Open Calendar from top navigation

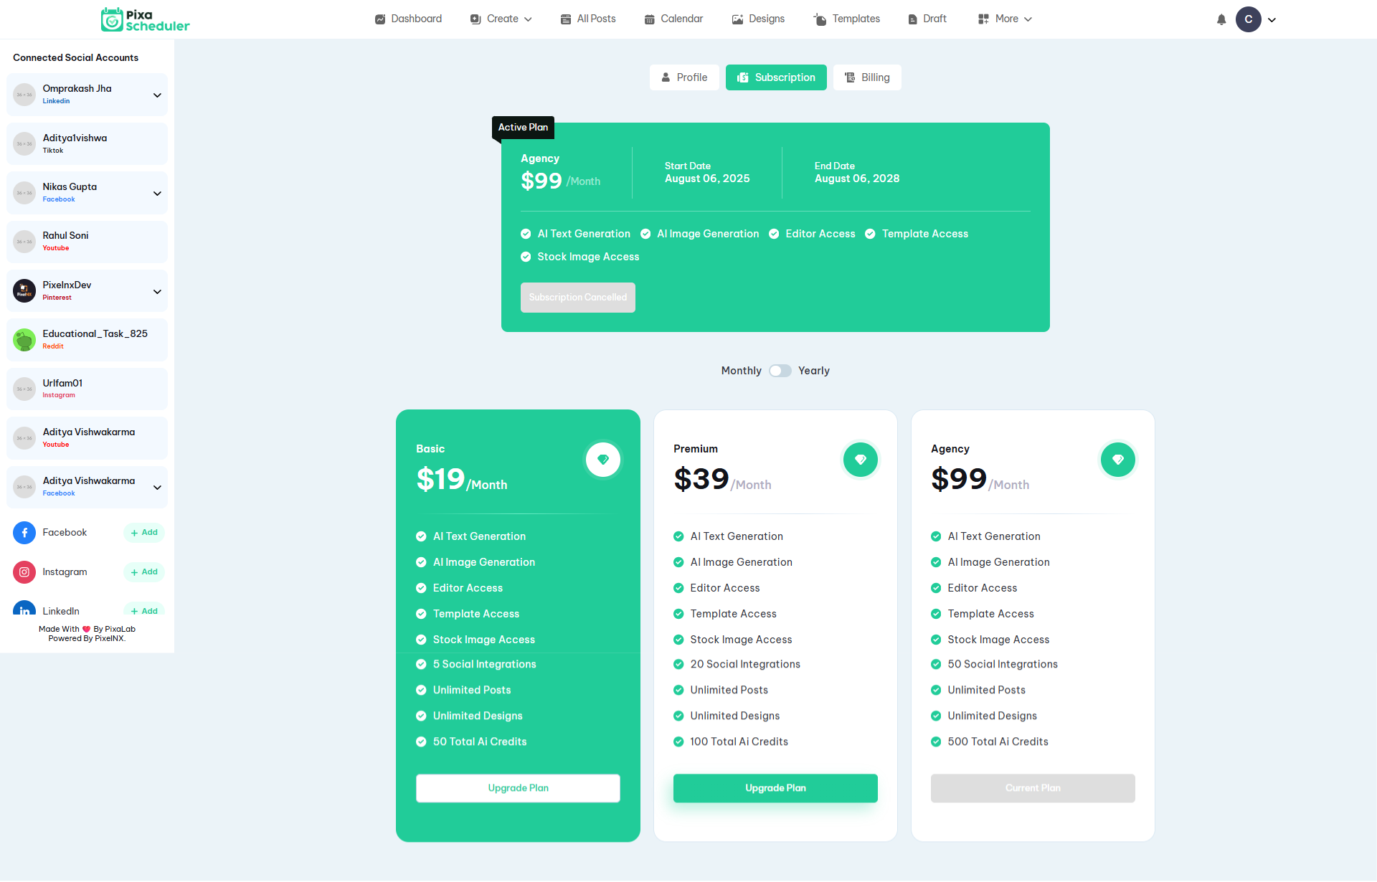tap(673, 19)
